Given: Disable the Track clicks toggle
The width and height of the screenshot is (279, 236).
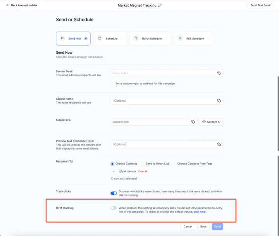Looking at the screenshot, I should point(114,193).
